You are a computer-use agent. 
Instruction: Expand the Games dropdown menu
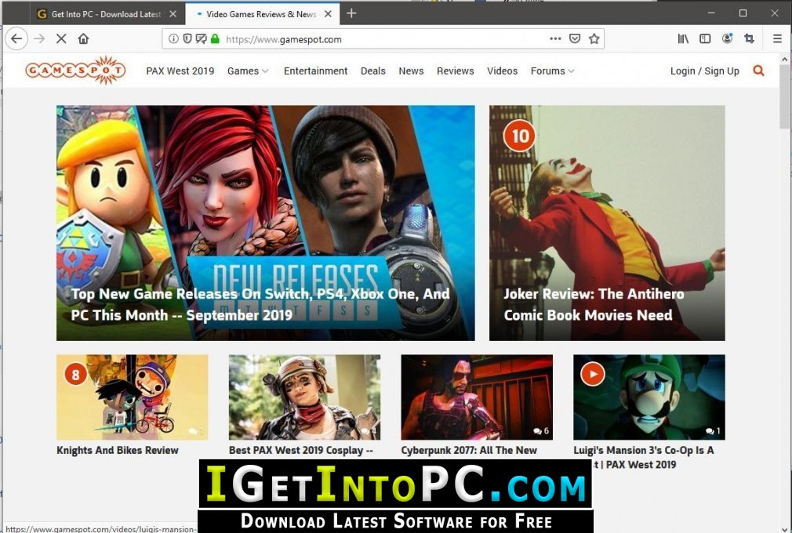coord(248,71)
